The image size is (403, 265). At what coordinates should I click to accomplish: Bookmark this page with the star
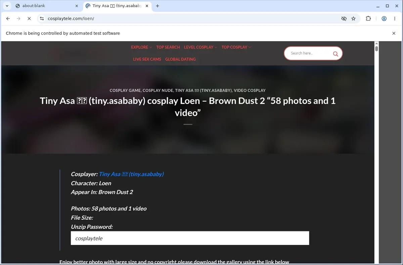[x=353, y=19]
